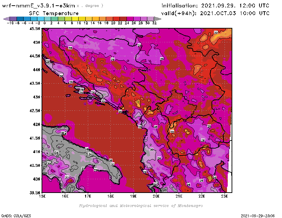The height and width of the screenshot is (218, 282).
Task: Click magenta legend swatch between 24 and 26
Action: click(x=130, y=19)
